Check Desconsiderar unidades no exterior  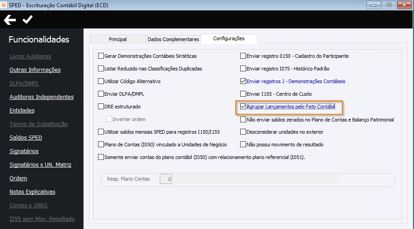(243, 132)
